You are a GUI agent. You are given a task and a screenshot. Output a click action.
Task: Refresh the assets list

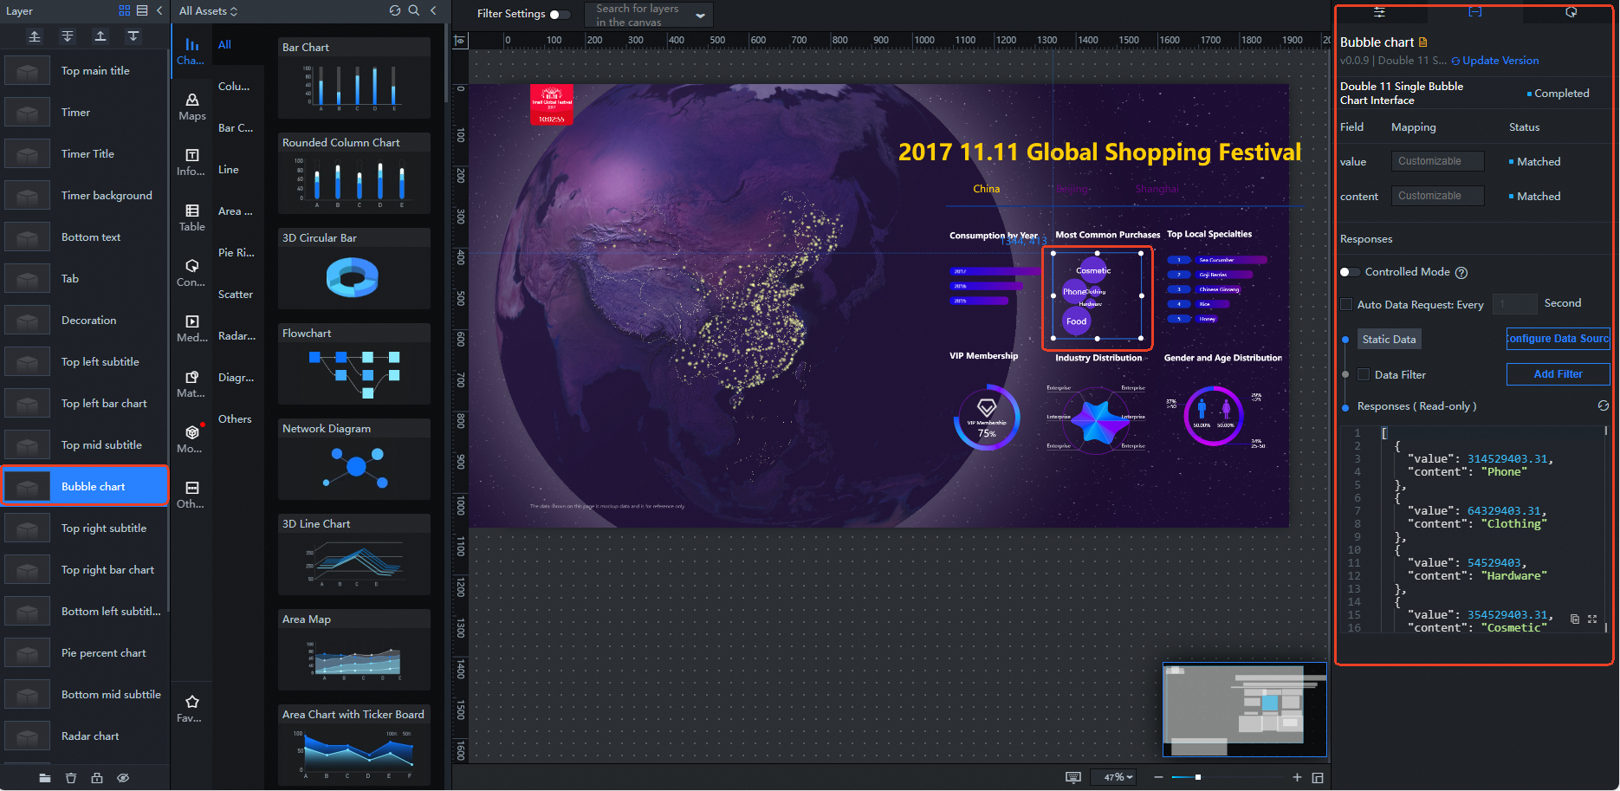[395, 10]
